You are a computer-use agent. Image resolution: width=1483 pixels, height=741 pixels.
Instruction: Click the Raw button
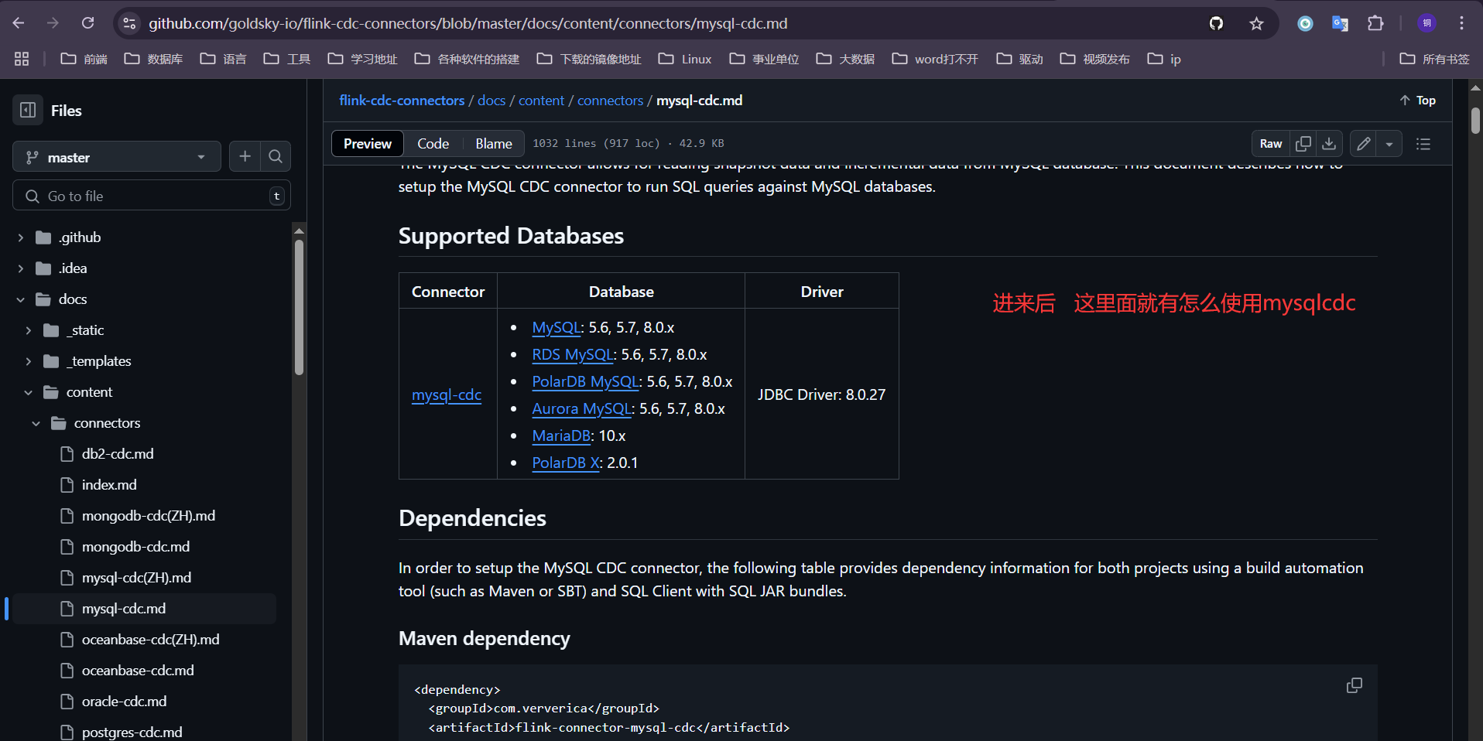coord(1270,143)
